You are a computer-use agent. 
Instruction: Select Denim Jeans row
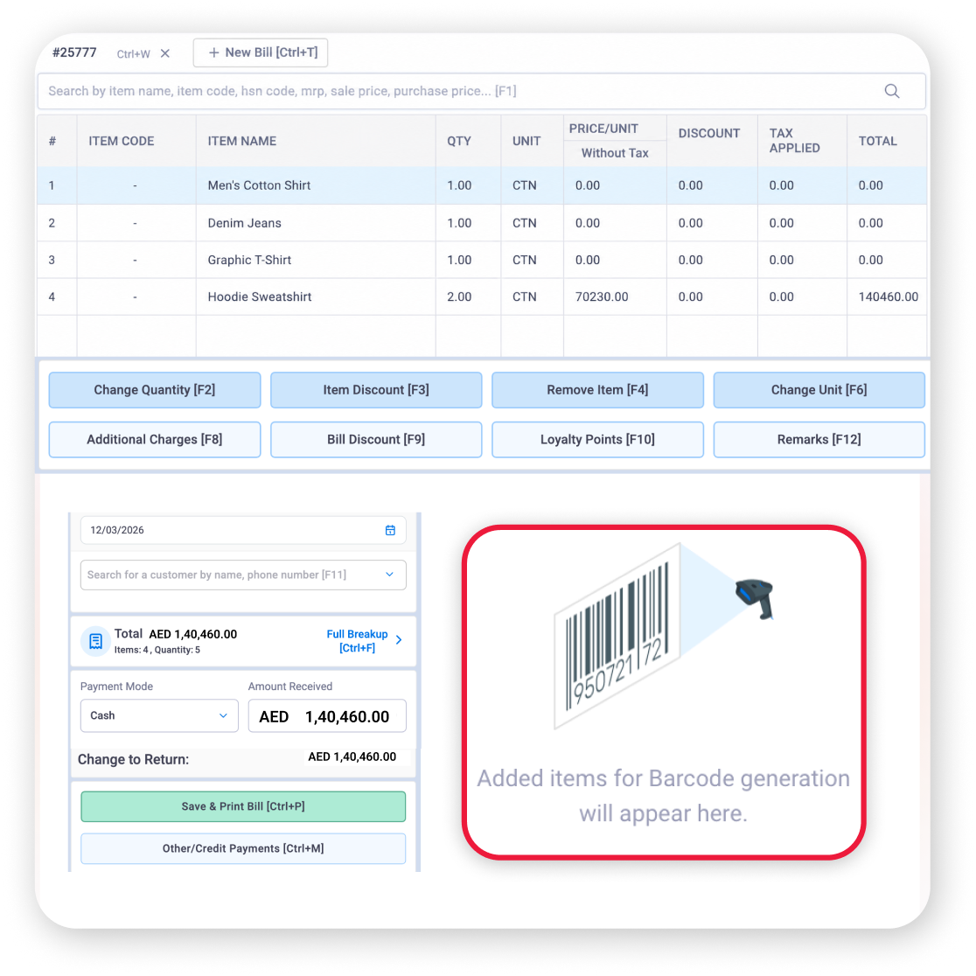pos(482,223)
